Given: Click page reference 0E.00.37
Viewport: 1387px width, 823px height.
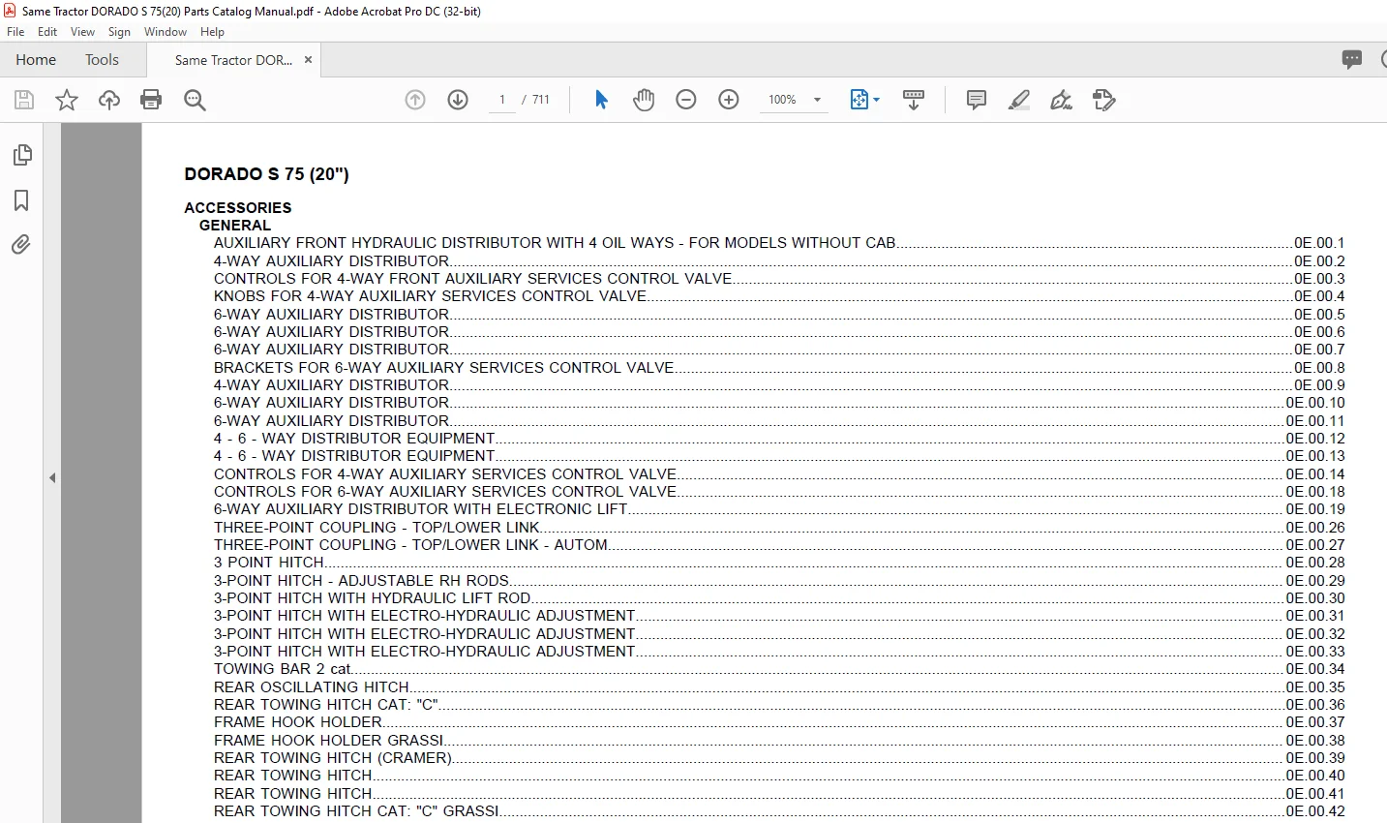Looking at the screenshot, I should [1315, 722].
